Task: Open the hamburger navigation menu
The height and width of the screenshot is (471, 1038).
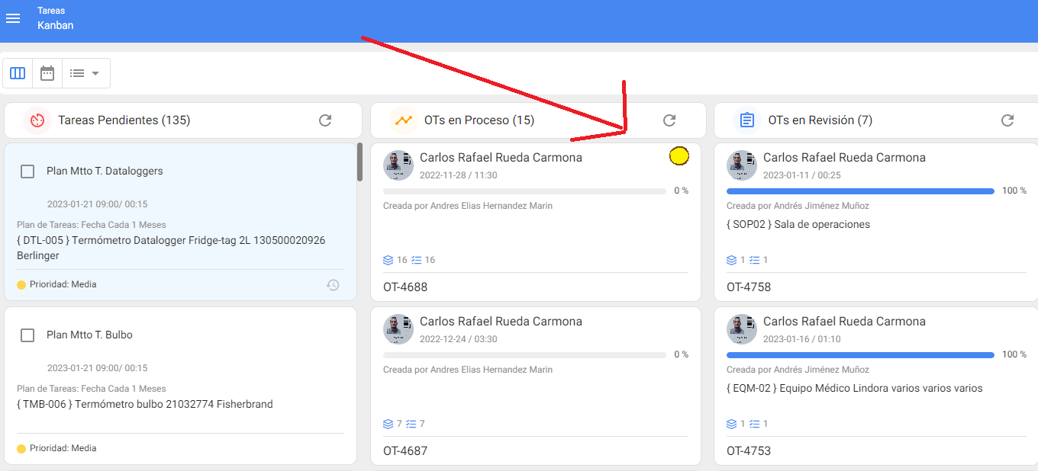Action: (13, 18)
